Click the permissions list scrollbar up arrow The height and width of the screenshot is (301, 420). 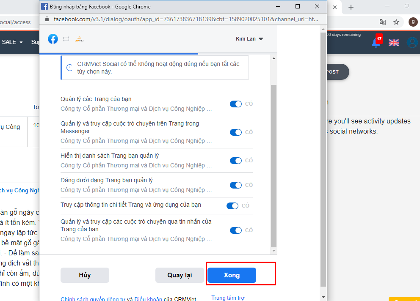point(274,58)
